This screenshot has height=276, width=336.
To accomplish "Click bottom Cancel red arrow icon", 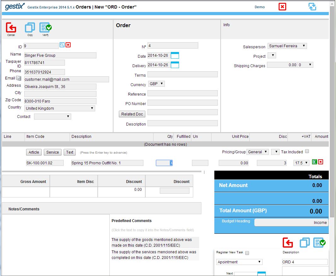I will (288, 243).
